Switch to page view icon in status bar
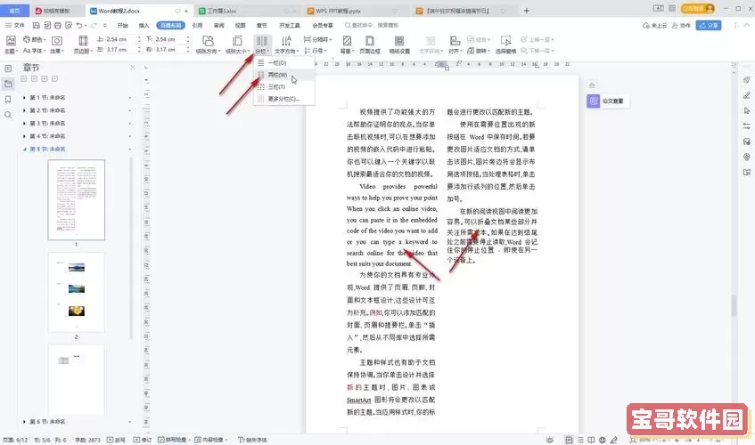The height and width of the screenshot is (445, 755). [x=569, y=440]
